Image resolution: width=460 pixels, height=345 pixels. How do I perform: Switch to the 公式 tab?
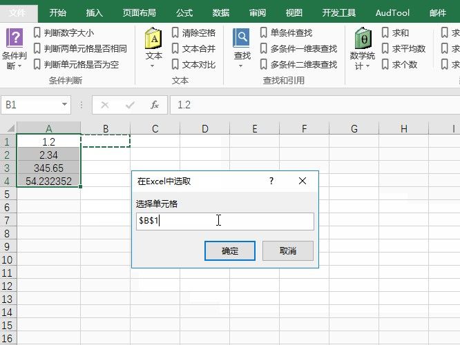tap(184, 13)
